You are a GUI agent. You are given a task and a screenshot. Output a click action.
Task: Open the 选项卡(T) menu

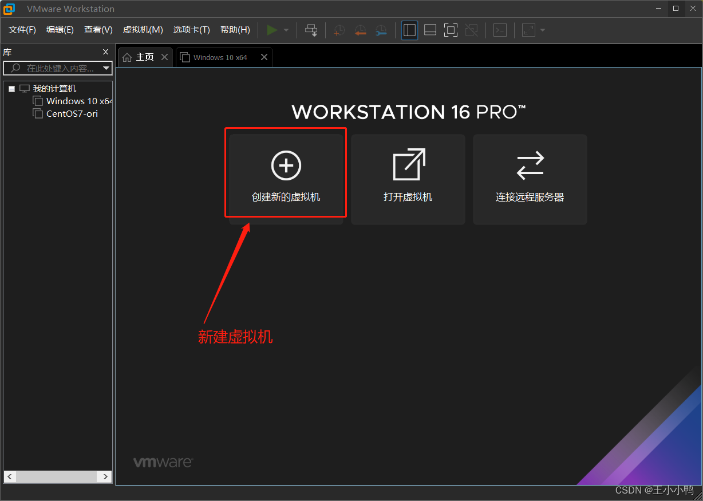pos(192,30)
